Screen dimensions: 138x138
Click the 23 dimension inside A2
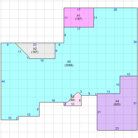tap(35, 45)
